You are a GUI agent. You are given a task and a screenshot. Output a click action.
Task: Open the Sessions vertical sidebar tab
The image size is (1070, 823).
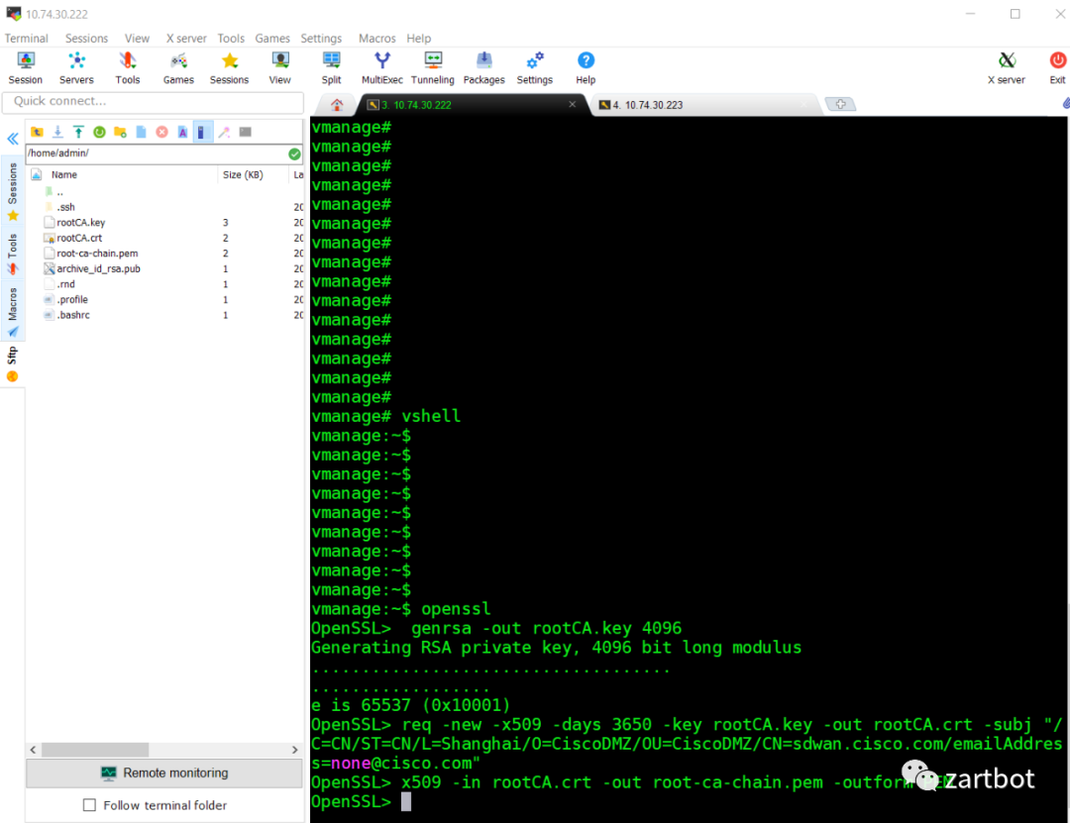coord(12,191)
